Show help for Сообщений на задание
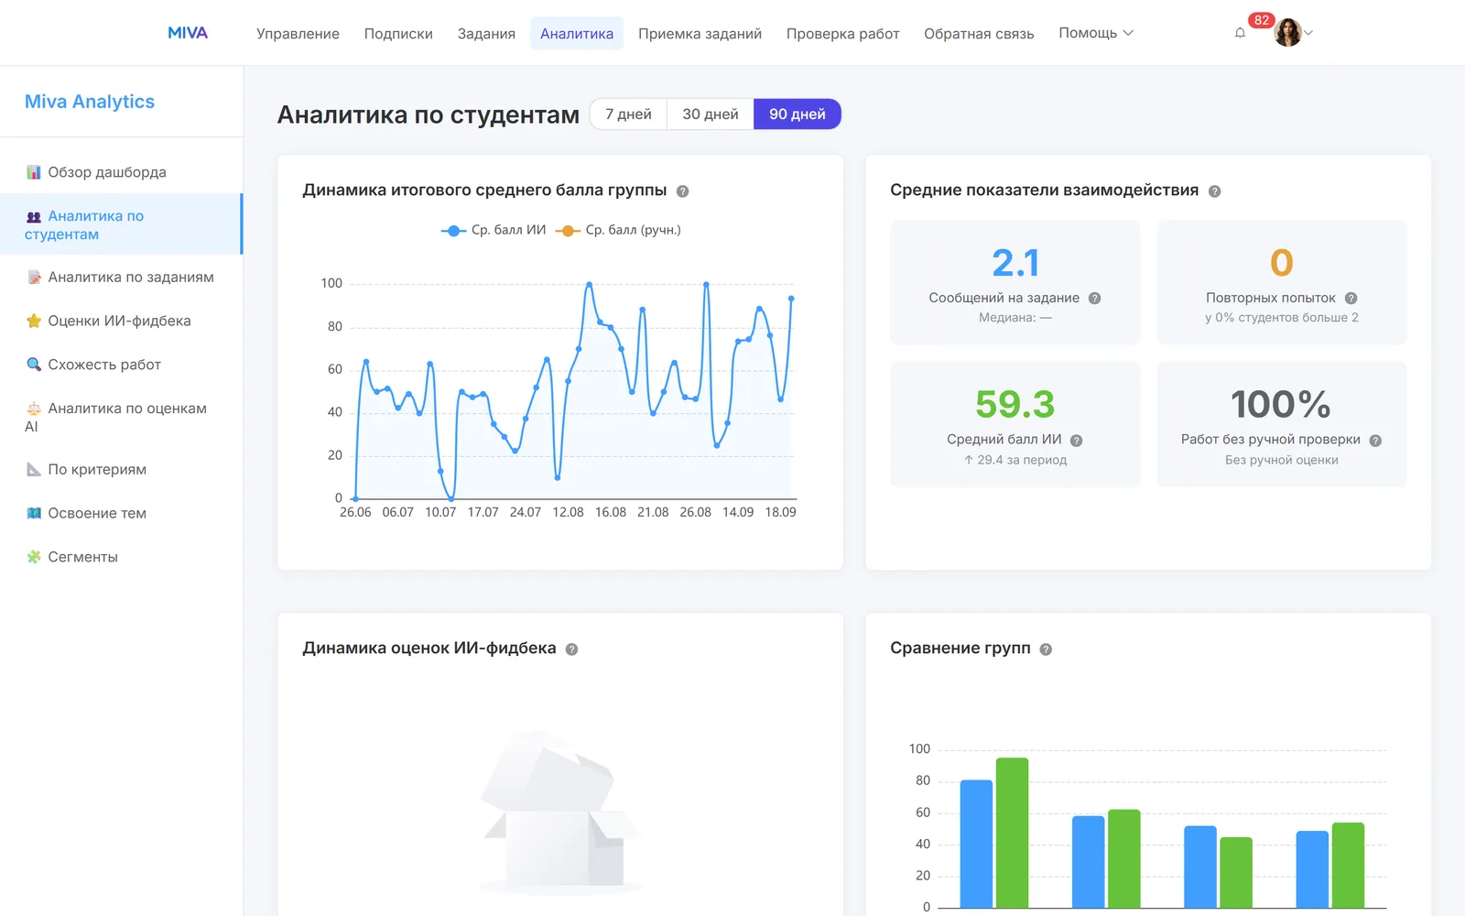Screen dimensions: 1465x916 click(1094, 299)
